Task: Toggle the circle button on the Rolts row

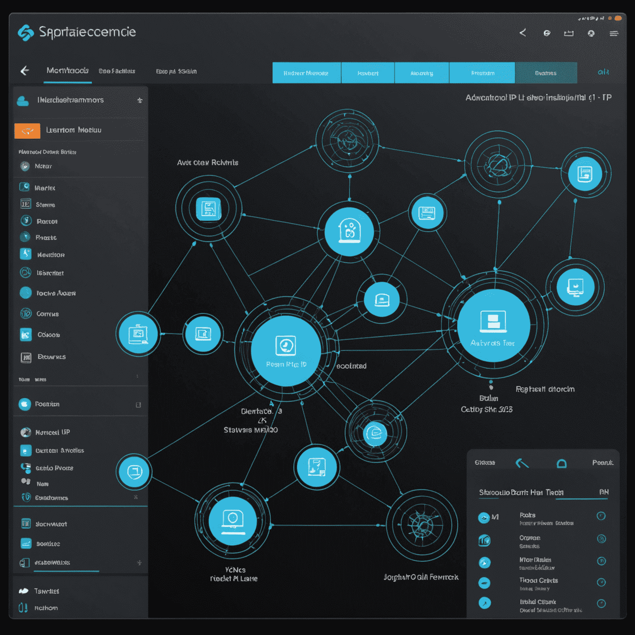Action: pos(601,516)
